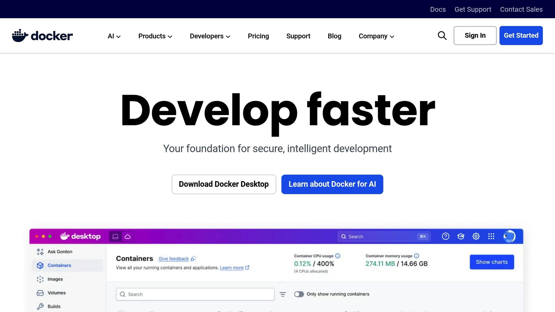
Task: Select the cloud mode icon
Action: (128, 236)
